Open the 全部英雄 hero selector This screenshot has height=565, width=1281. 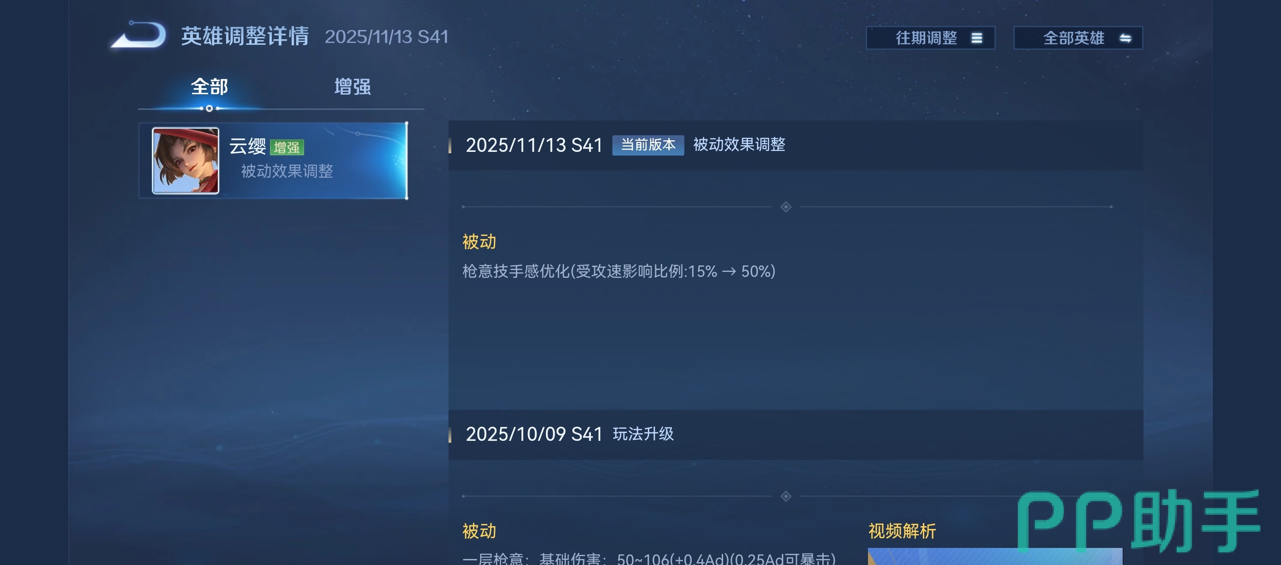tap(1078, 38)
